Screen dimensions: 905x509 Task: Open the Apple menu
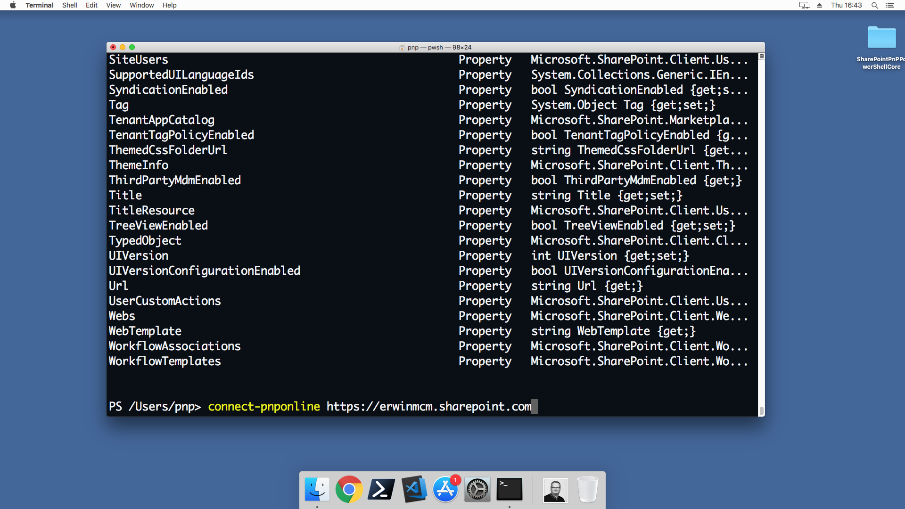tap(13, 5)
